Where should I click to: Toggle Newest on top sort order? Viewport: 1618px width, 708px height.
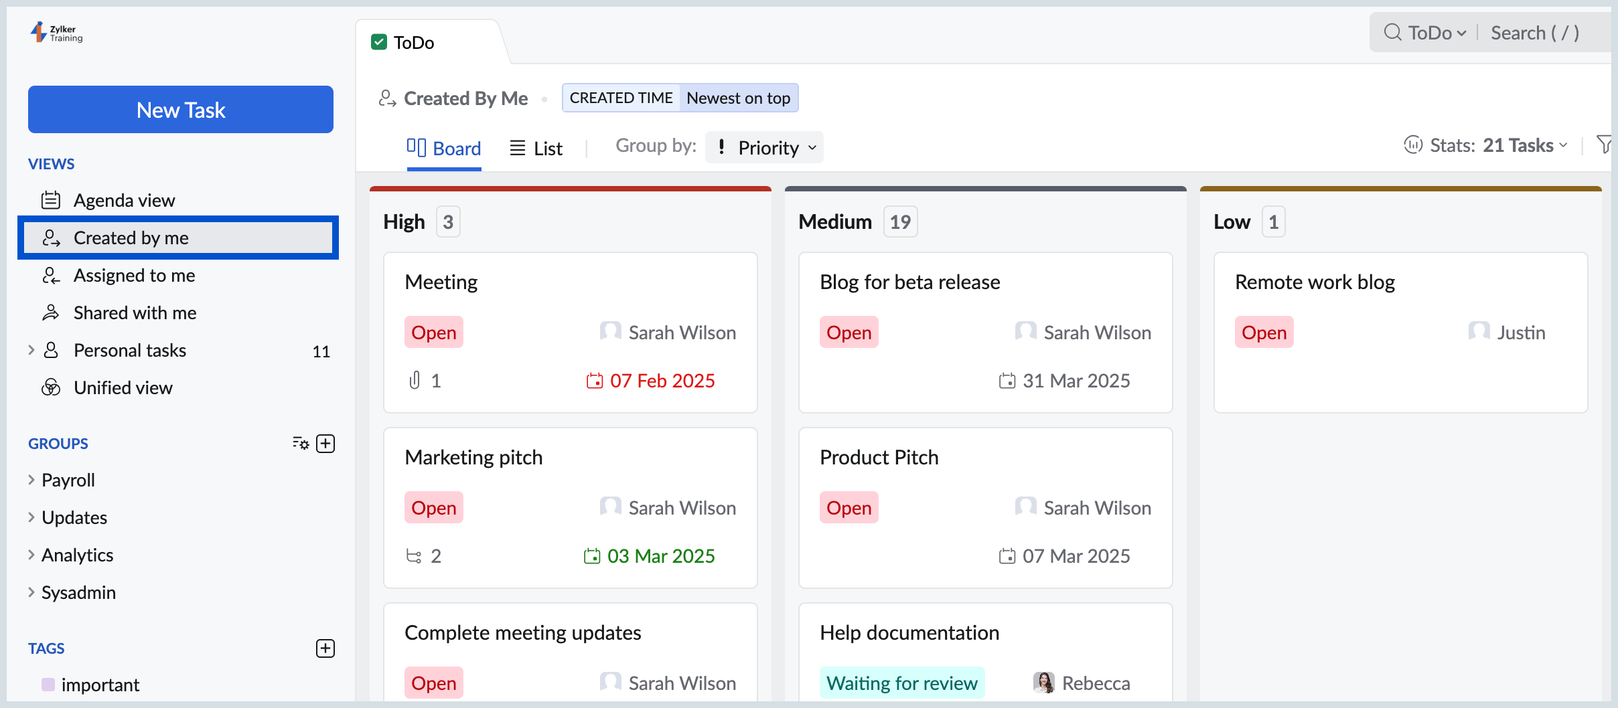738,98
